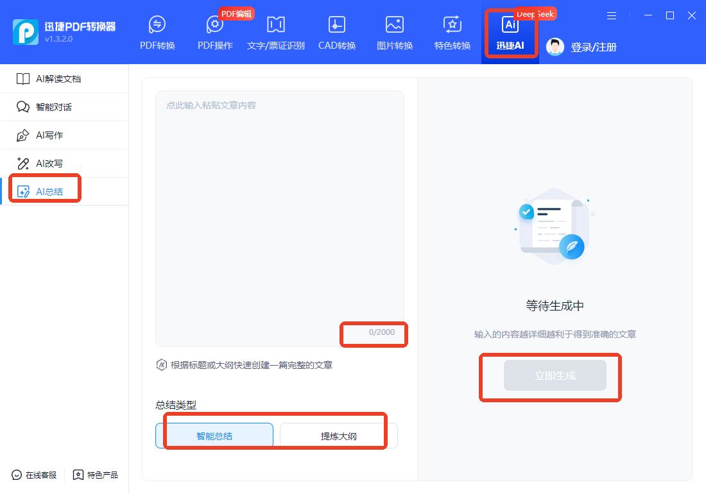Viewport: 706px width, 494px height.
Task: Click the 立即生成 button
Action: click(x=555, y=376)
